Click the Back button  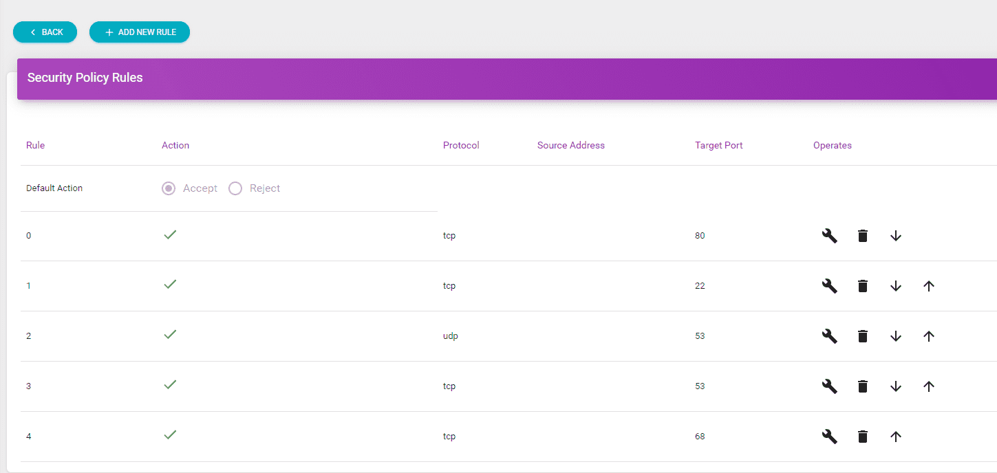click(x=45, y=32)
